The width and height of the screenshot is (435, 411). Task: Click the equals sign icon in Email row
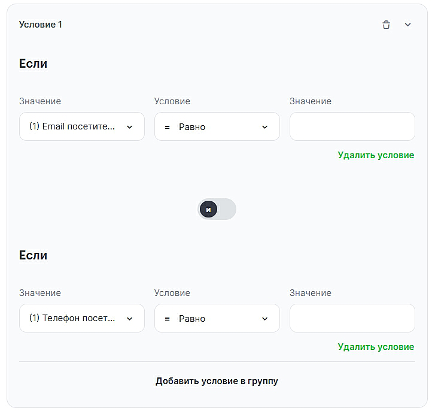tap(168, 127)
